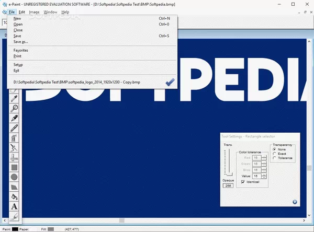The width and height of the screenshot is (314, 232).
Task: Select the paint bucket fill tool
Action: click(14, 196)
